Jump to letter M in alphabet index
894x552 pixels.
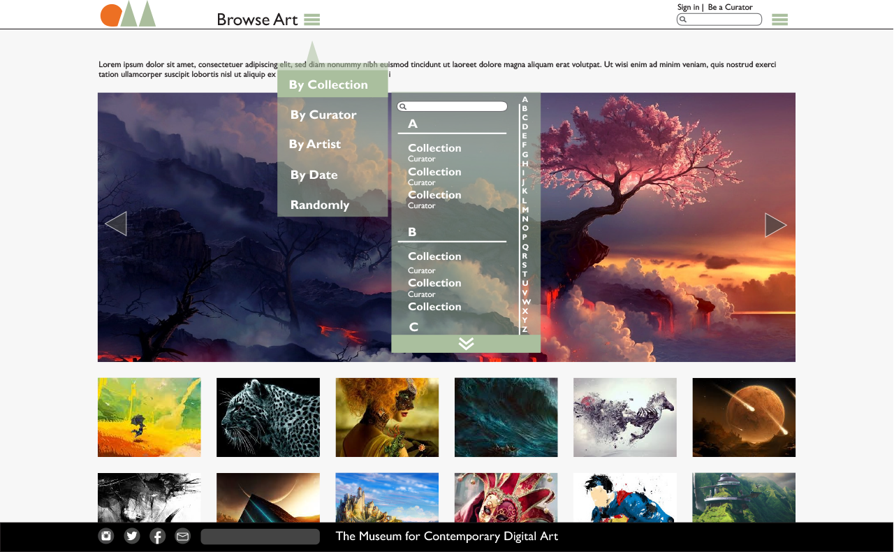pyautogui.click(x=525, y=210)
